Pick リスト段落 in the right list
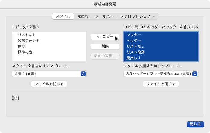Viewport: 210px width, 133px height. [136, 52]
